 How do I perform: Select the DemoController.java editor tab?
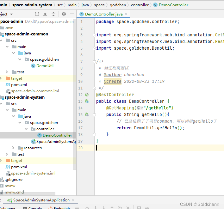pyautogui.click(x=104, y=14)
